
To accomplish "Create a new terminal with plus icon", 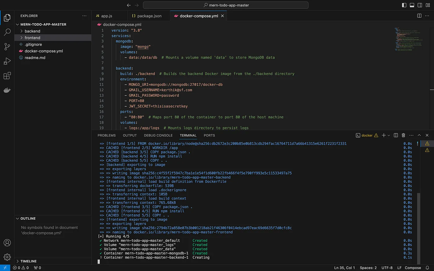I will click(x=384, y=135).
